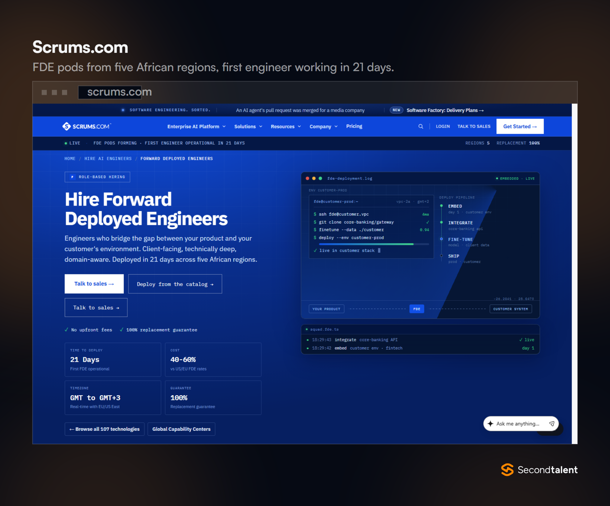Click the GMT to GMT+3 timezone card
The width and height of the screenshot is (610, 506).
tap(113, 398)
